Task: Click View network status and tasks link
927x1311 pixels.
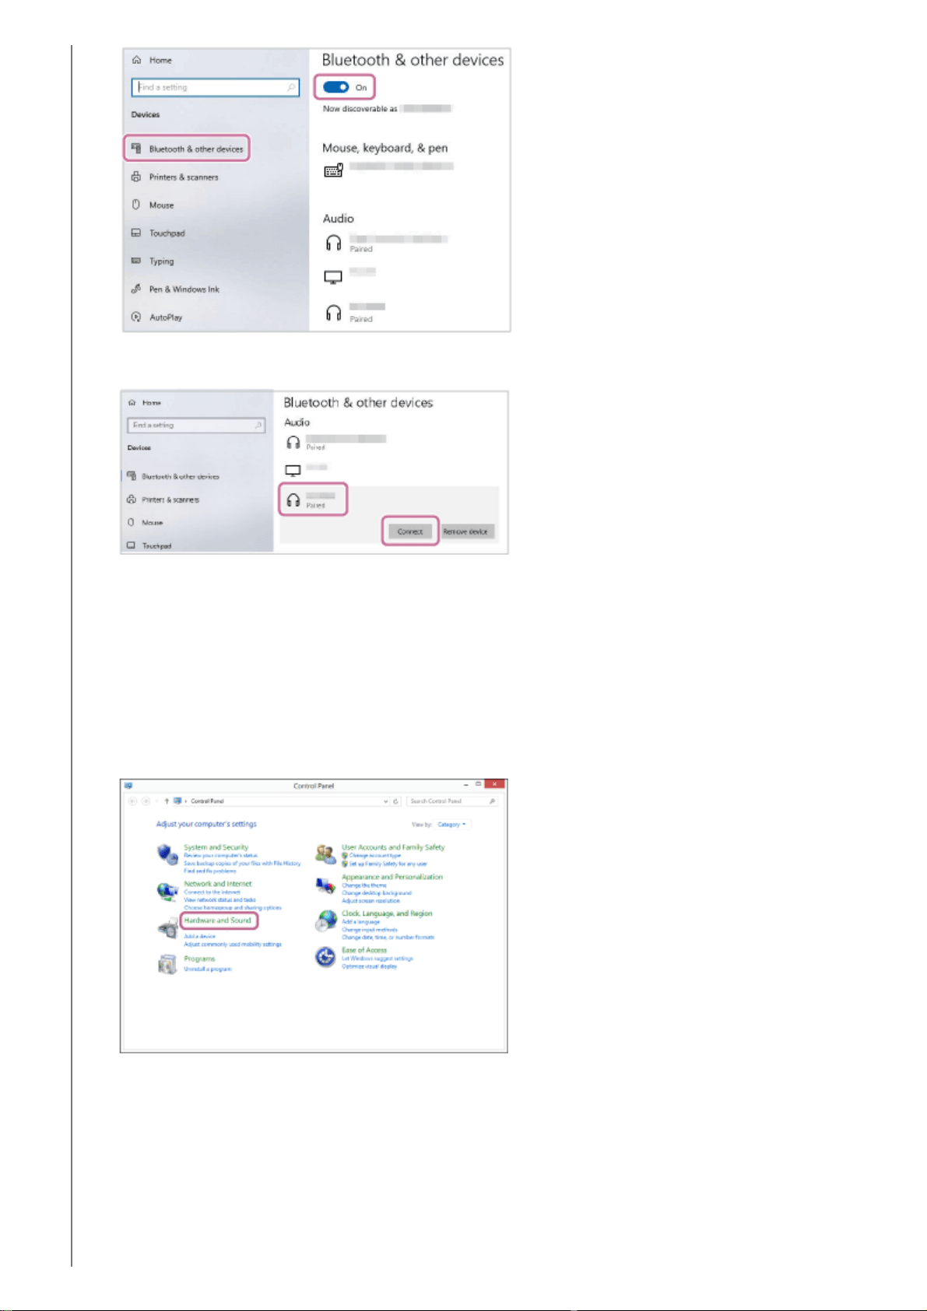Action: coord(219,900)
